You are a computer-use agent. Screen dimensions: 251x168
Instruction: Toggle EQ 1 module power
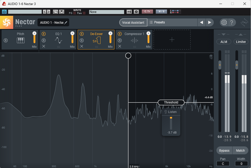click(44, 34)
